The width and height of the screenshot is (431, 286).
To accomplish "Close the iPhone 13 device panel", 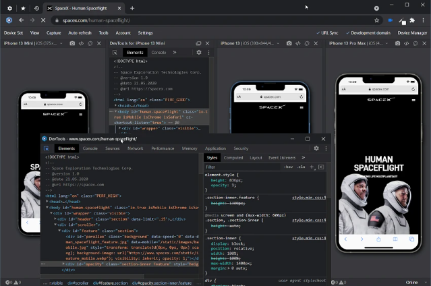I will 316,43.
